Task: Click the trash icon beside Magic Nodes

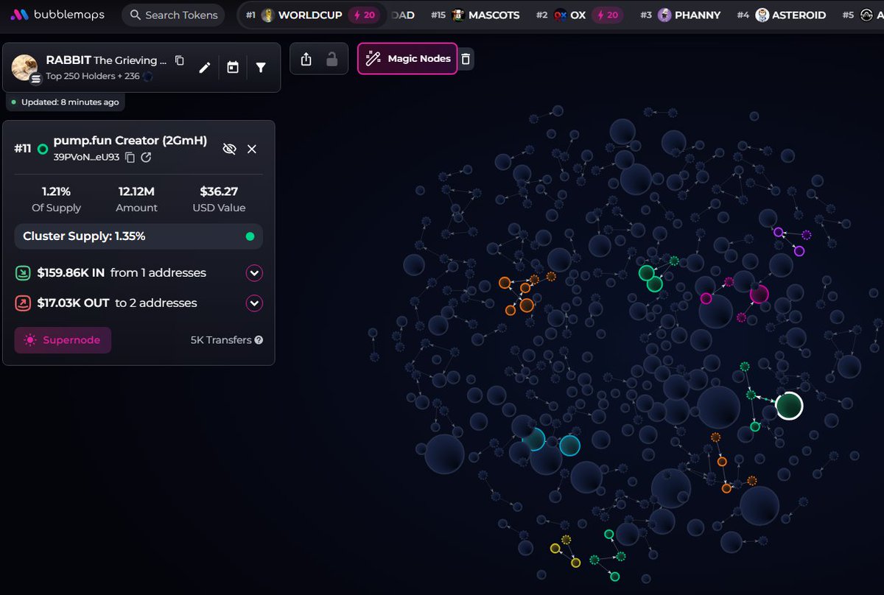Action: point(466,59)
